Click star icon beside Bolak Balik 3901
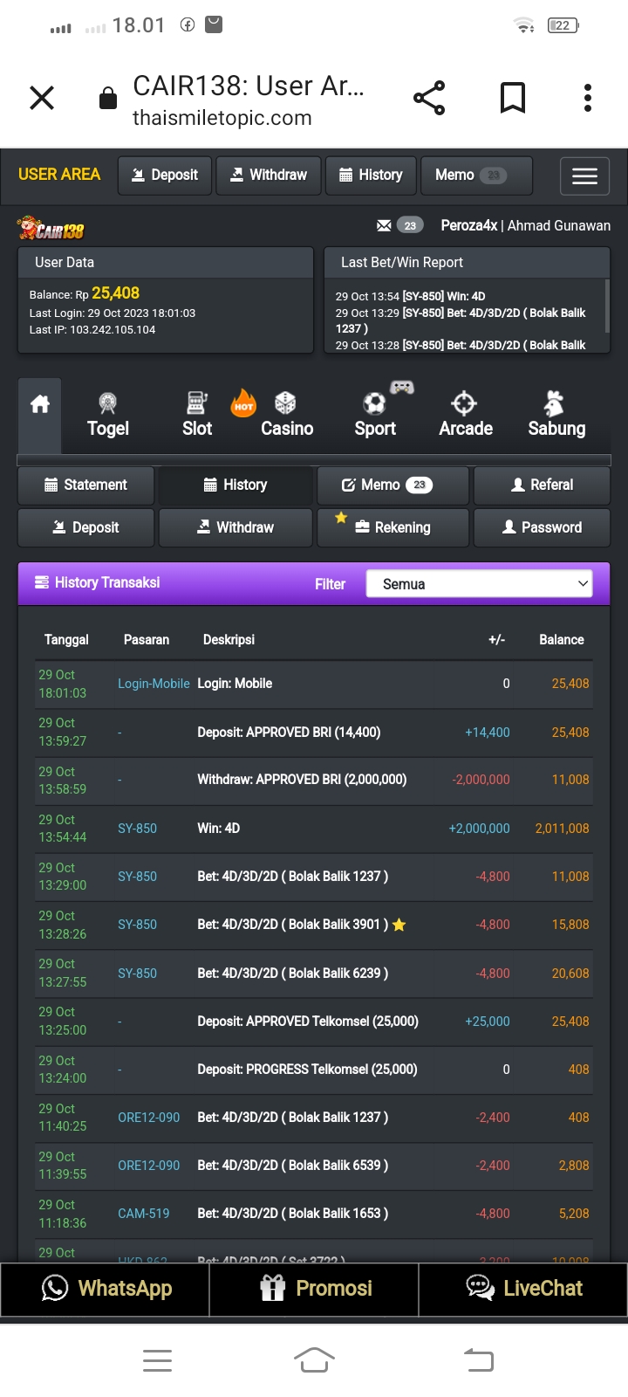The image size is (628, 1397). [399, 925]
